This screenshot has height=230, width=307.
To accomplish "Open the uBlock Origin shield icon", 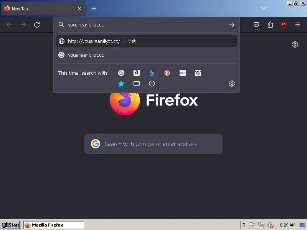I will (284, 25).
